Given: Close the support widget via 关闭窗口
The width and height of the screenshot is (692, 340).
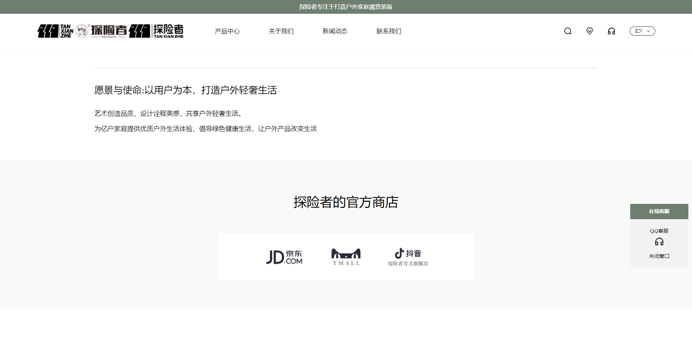Looking at the screenshot, I should (x=659, y=256).
